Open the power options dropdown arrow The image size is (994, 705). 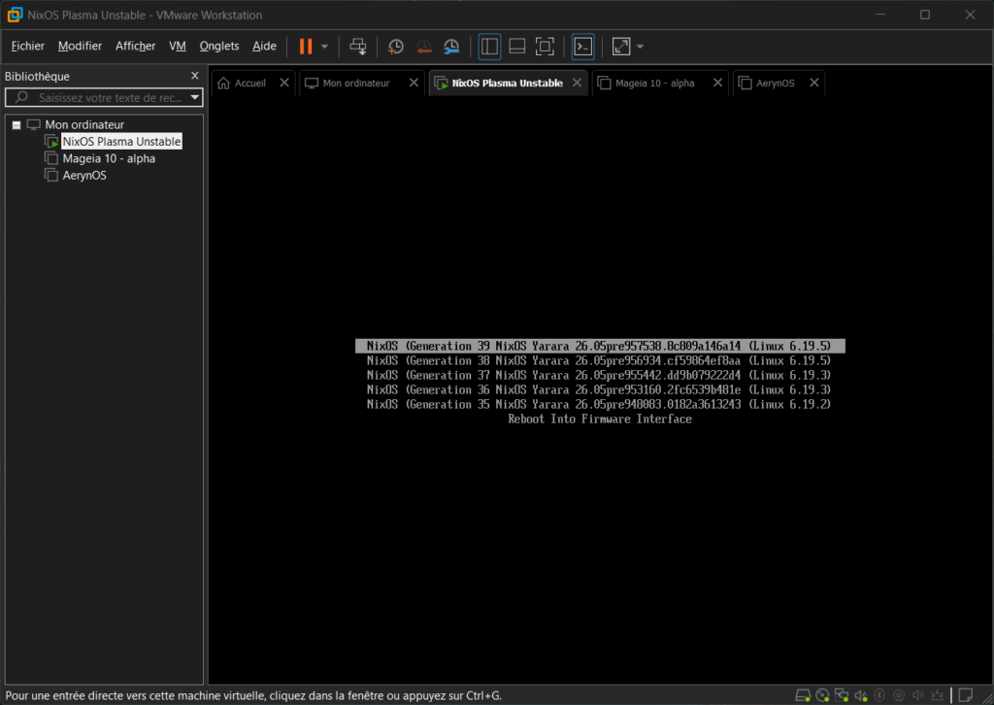[x=324, y=47]
